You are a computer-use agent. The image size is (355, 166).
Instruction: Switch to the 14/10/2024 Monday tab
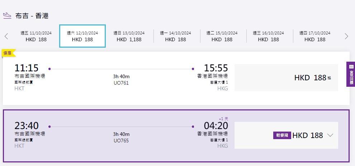175,36
